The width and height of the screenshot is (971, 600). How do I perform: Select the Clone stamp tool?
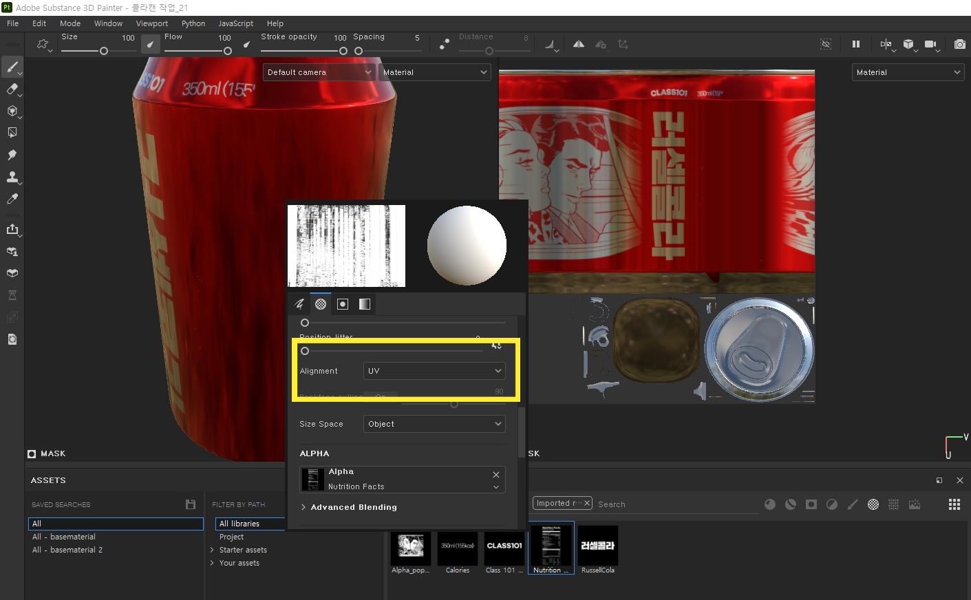[12, 177]
